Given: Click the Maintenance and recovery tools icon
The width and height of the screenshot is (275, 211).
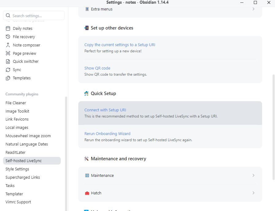Looking at the screenshot, I should pos(87,159).
